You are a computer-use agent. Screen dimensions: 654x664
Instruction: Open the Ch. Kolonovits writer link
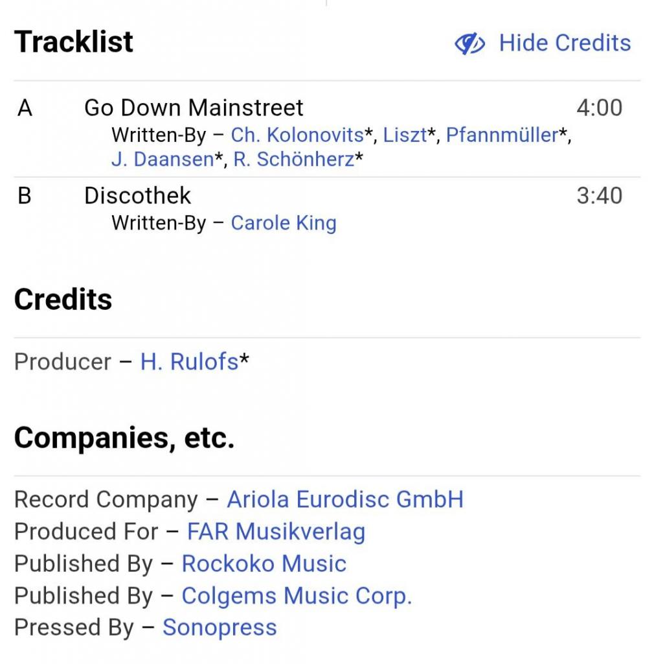pyautogui.click(x=297, y=135)
